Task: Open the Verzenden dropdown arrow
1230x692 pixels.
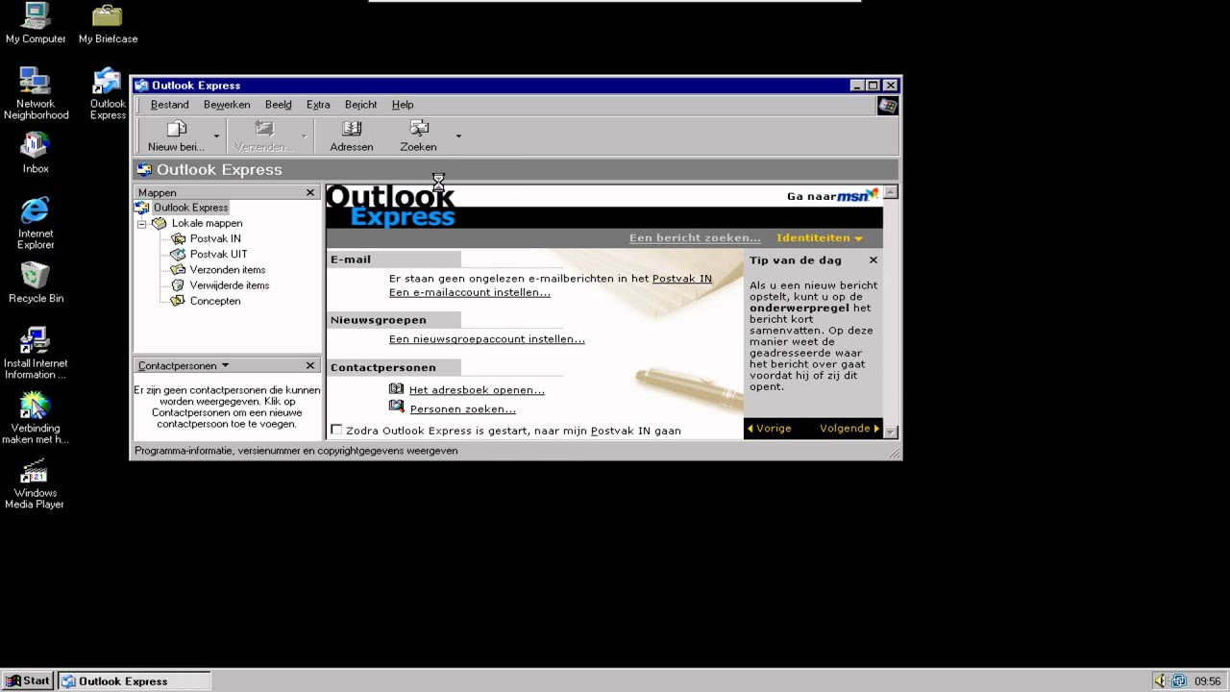Action: (304, 136)
